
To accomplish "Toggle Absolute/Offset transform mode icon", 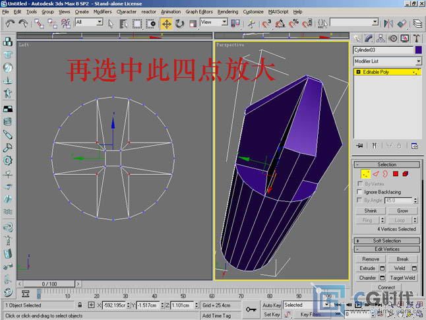I will (x=91, y=305).
